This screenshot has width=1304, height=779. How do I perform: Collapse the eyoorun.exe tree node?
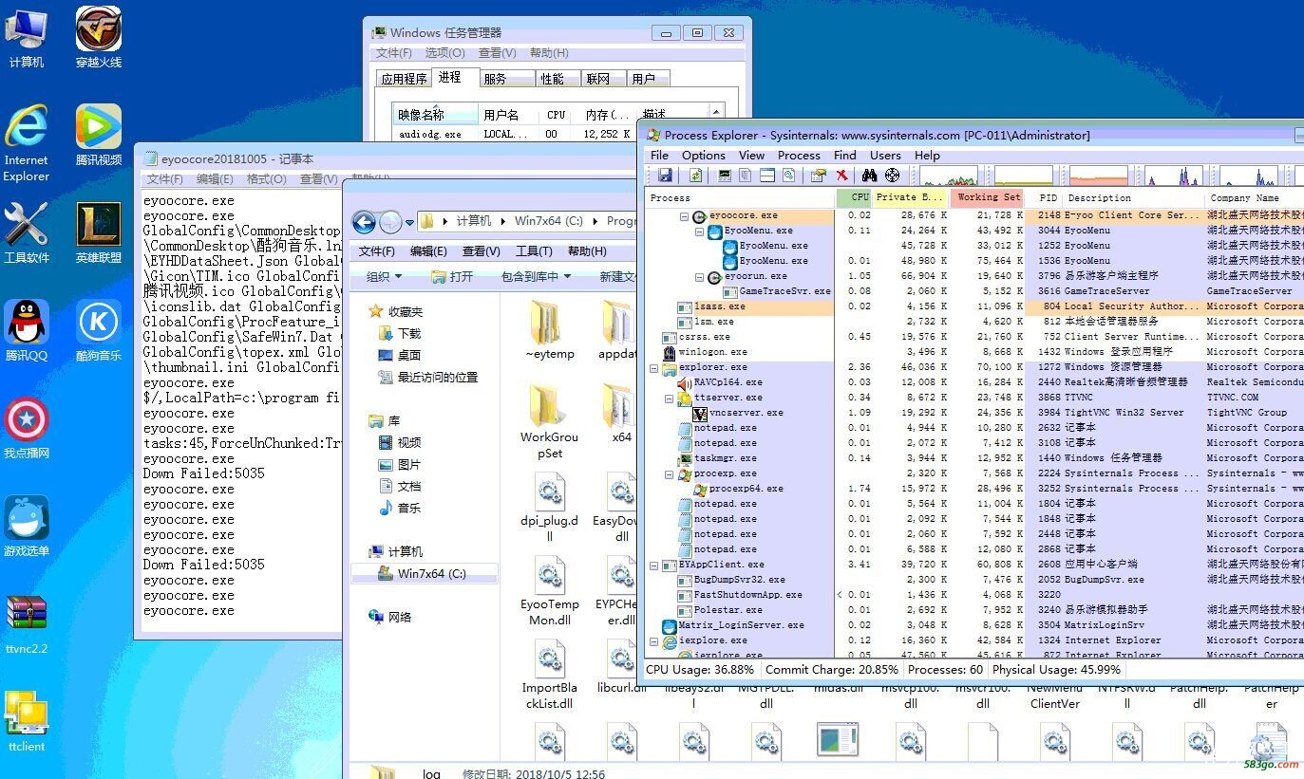(x=699, y=276)
